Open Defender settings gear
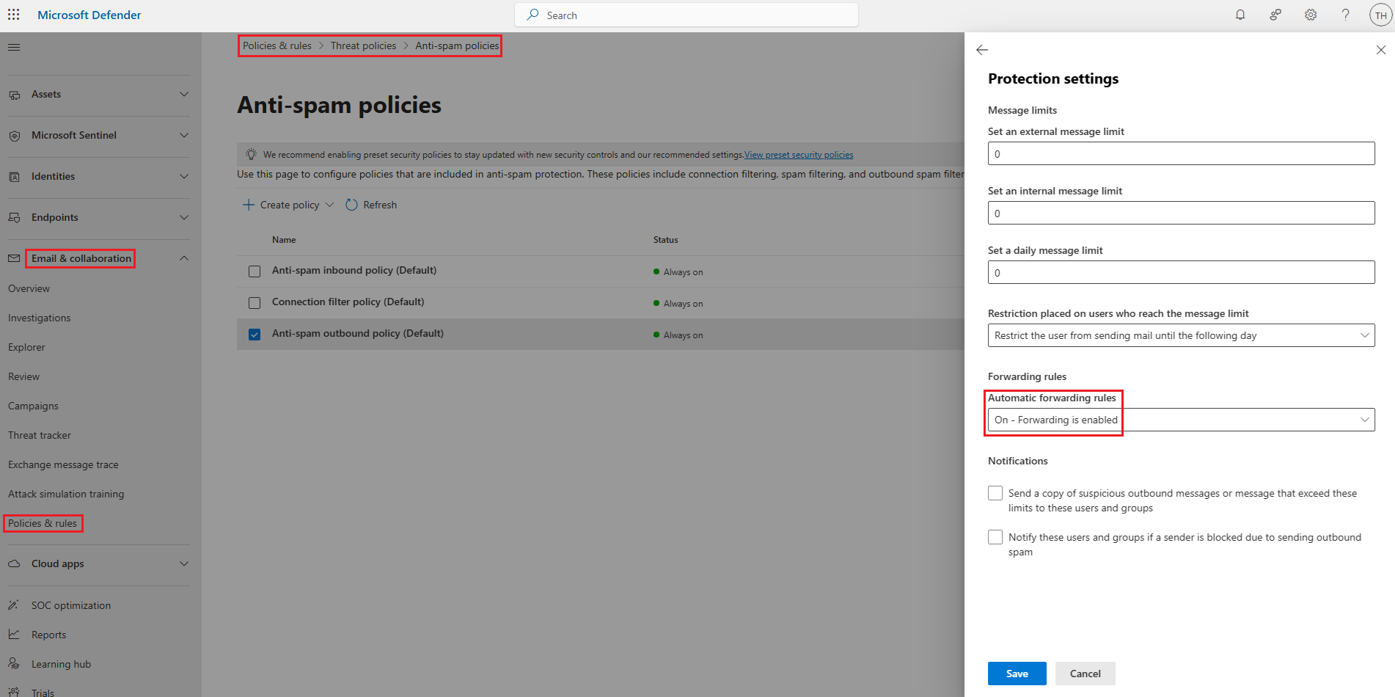 (x=1311, y=15)
